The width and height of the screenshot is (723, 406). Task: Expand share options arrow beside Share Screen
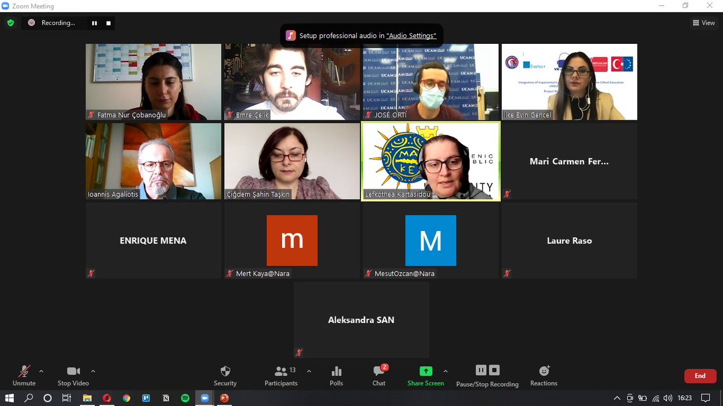(x=445, y=371)
